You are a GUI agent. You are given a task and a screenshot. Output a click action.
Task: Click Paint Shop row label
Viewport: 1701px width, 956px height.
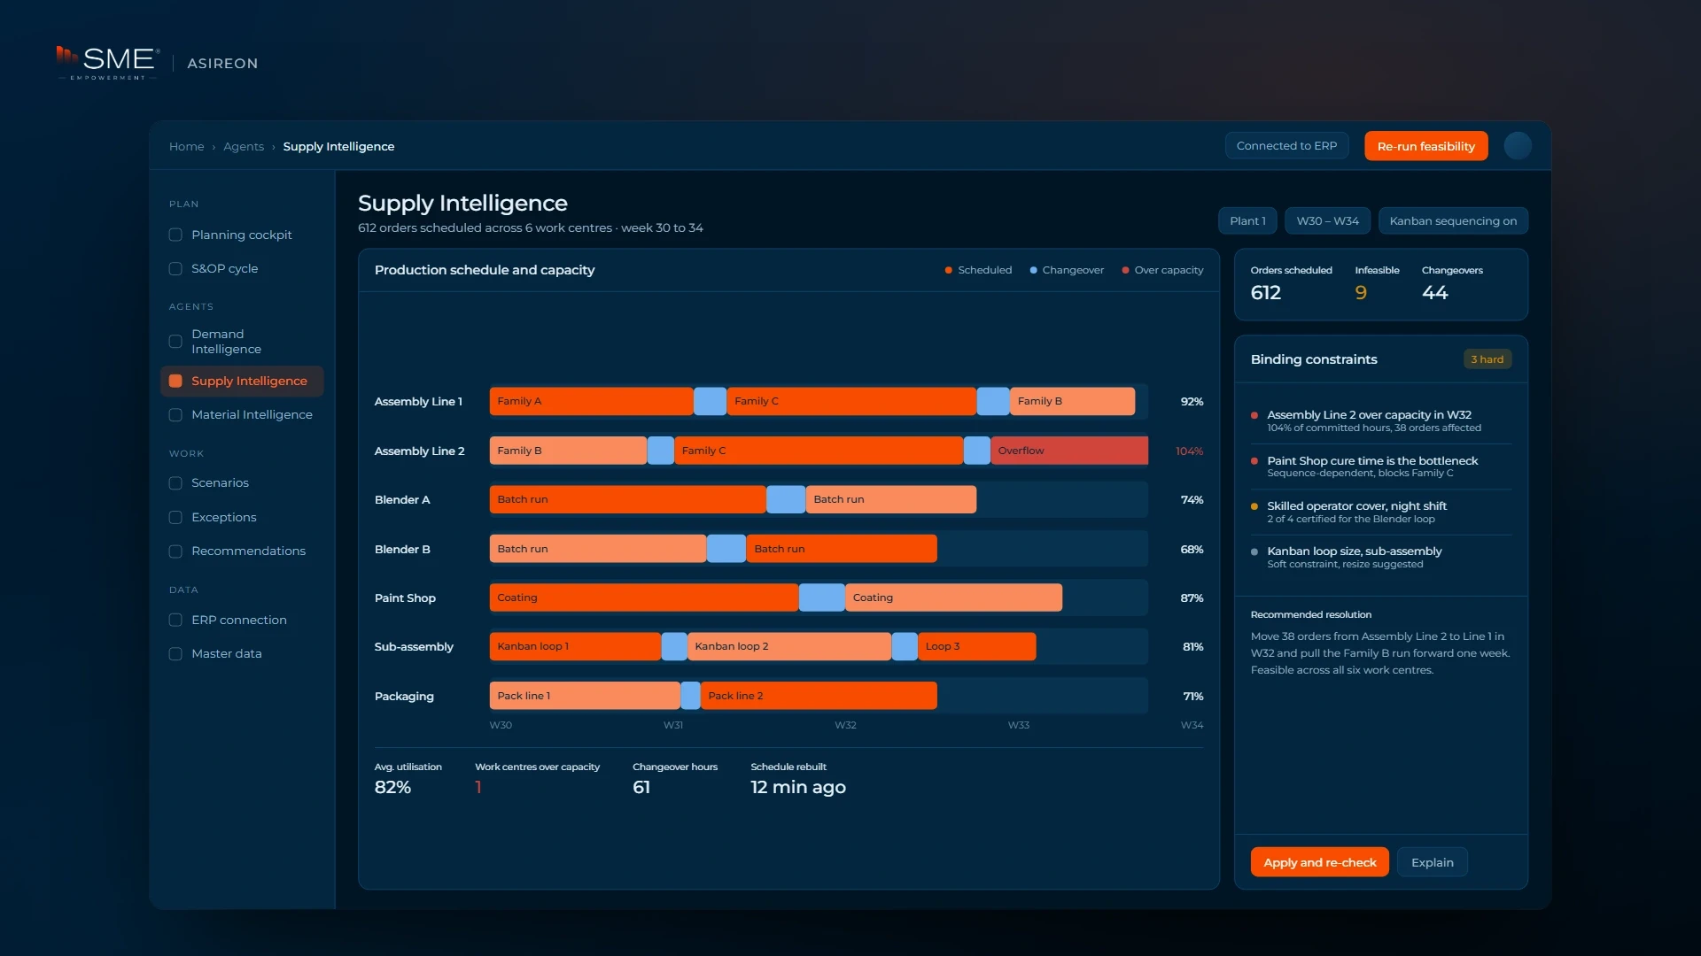pos(405,598)
